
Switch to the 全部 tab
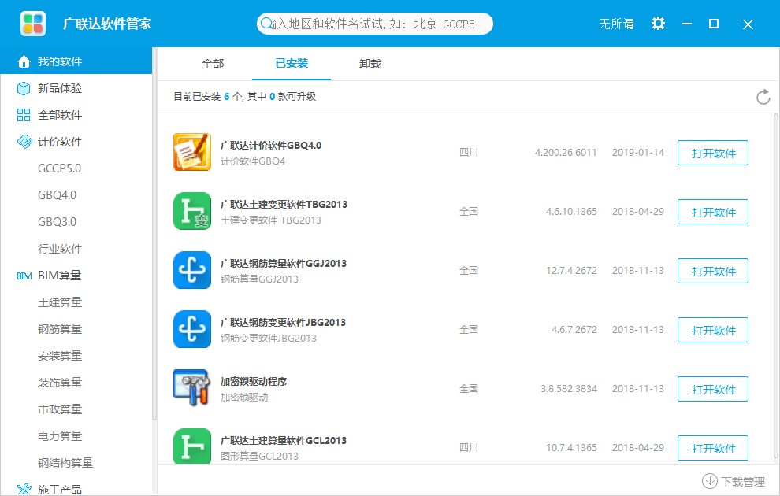(213, 64)
